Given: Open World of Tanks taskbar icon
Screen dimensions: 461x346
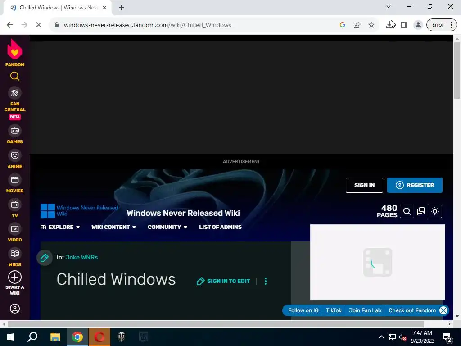Looking at the screenshot, I should [x=122, y=337].
